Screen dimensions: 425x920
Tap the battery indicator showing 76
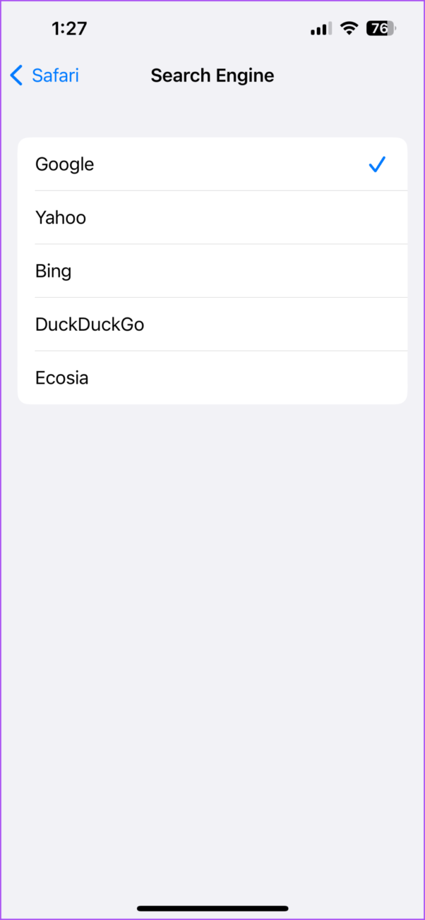pyautogui.click(x=381, y=28)
